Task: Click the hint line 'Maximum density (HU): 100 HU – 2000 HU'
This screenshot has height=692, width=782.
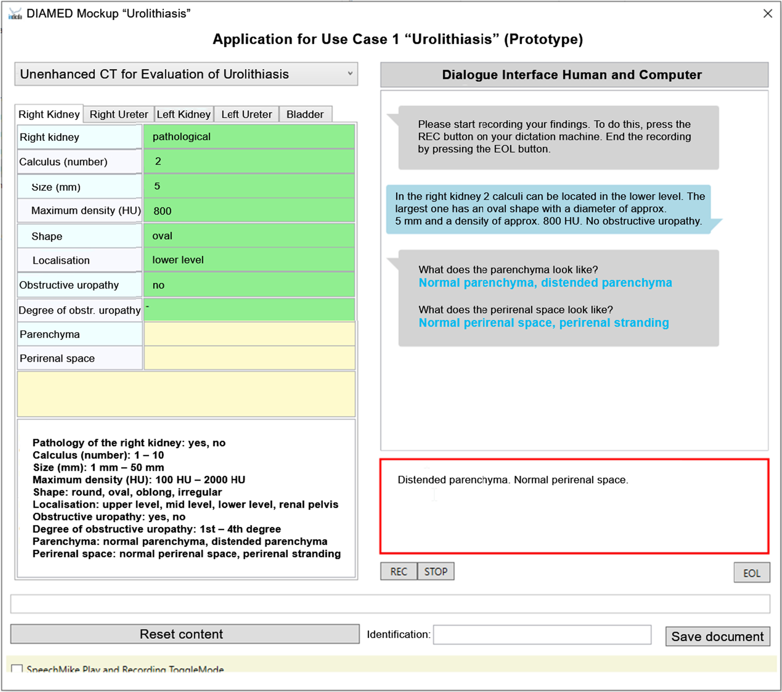Action: pos(139,480)
